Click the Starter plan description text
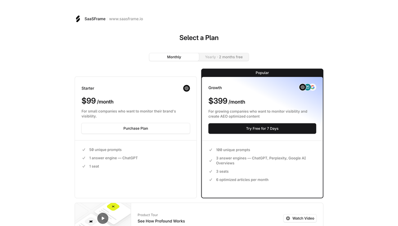398x226 pixels. click(129, 113)
